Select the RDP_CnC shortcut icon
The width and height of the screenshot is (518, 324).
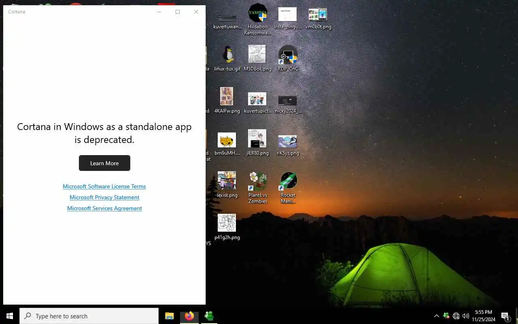point(288,59)
